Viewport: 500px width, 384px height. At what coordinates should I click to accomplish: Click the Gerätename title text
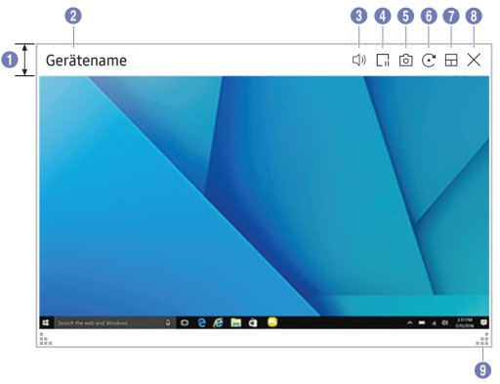pos(86,61)
